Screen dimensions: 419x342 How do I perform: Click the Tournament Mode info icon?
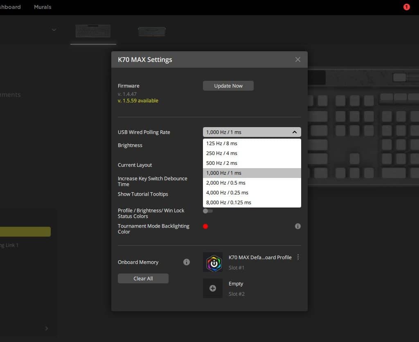pyautogui.click(x=298, y=226)
